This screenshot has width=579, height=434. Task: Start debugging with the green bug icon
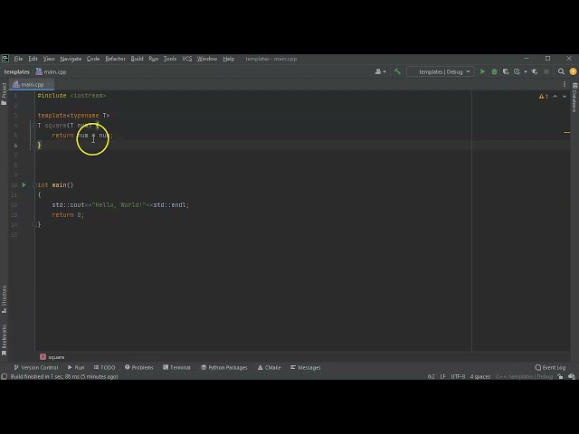pos(494,71)
